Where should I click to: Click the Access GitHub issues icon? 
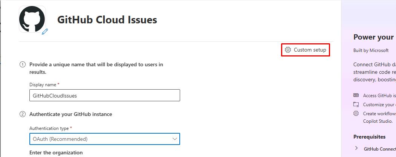point(356,95)
